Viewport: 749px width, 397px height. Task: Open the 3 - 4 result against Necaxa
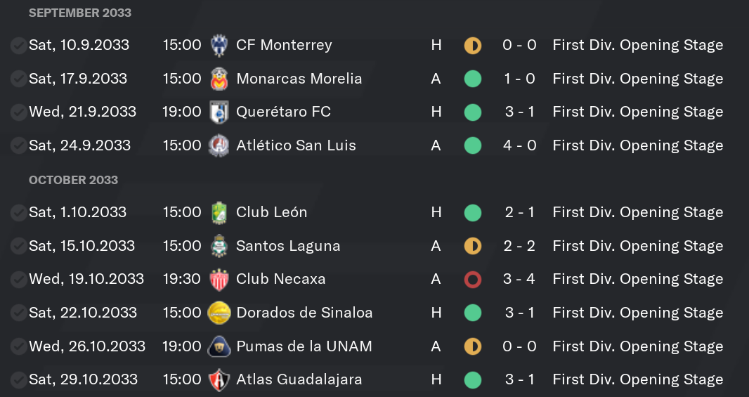pos(519,279)
